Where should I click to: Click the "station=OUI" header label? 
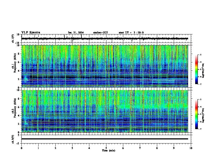click(100, 33)
